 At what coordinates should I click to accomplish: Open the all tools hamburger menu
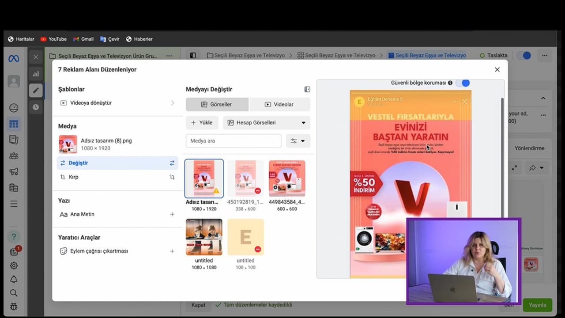(x=14, y=204)
